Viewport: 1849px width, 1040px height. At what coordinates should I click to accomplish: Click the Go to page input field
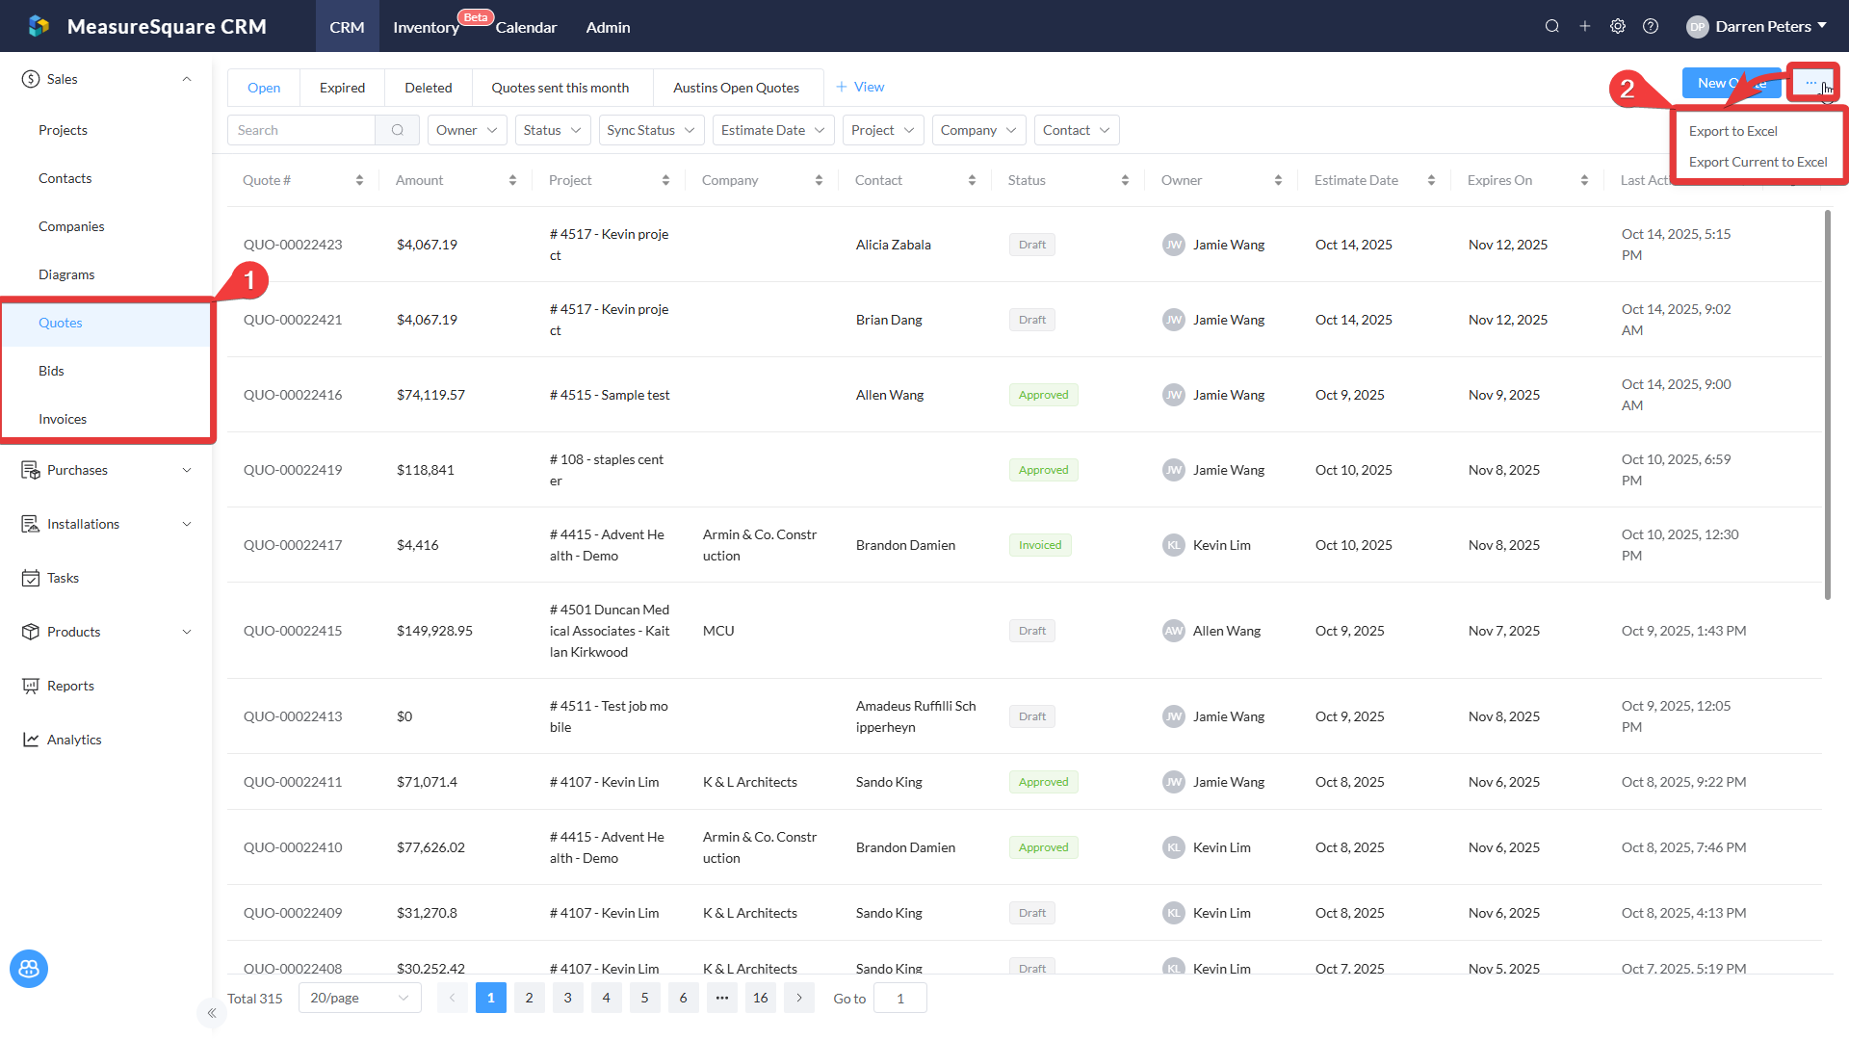pyautogui.click(x=899, y=998)
